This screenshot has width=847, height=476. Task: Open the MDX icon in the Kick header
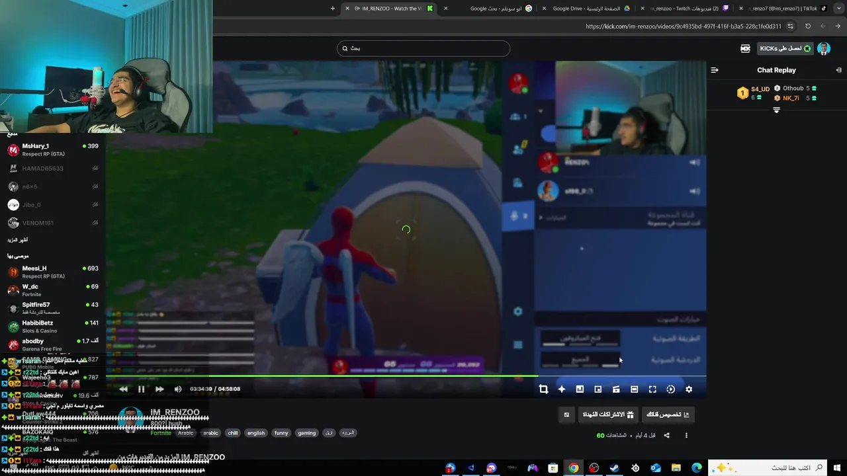[x=746, y=48]
